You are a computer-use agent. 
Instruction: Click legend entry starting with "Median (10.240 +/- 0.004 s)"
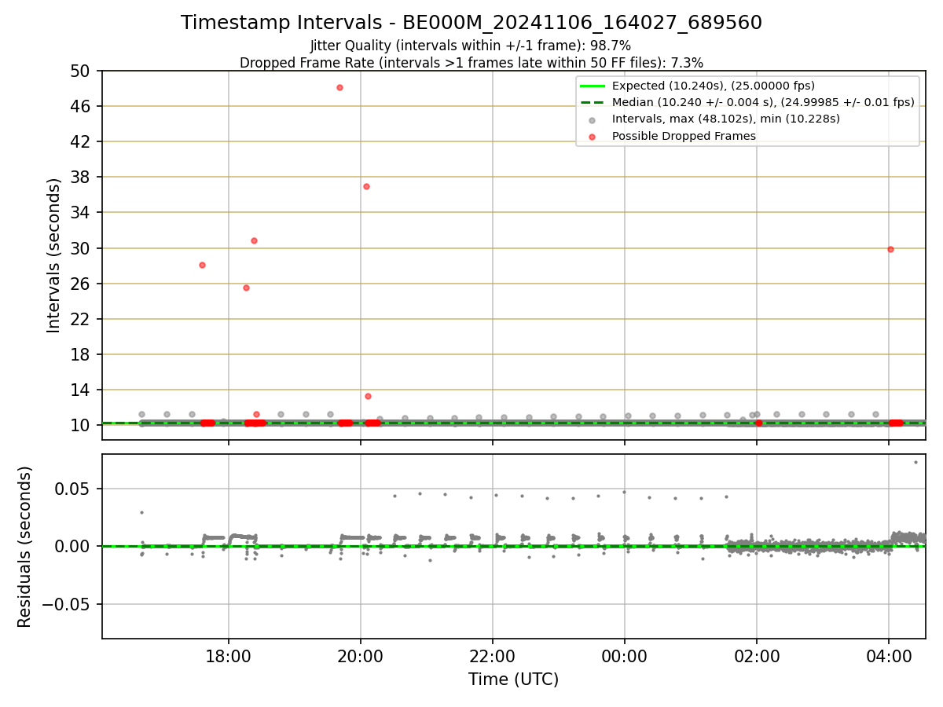[763, 102]
